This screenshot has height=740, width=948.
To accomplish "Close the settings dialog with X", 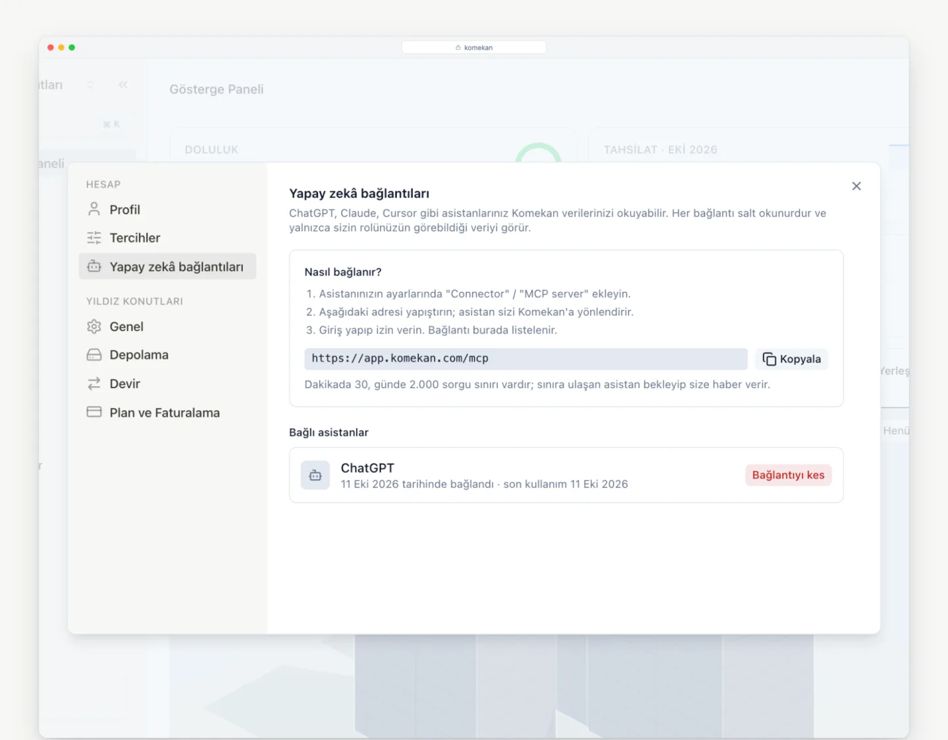I will [x=856, y=186].
